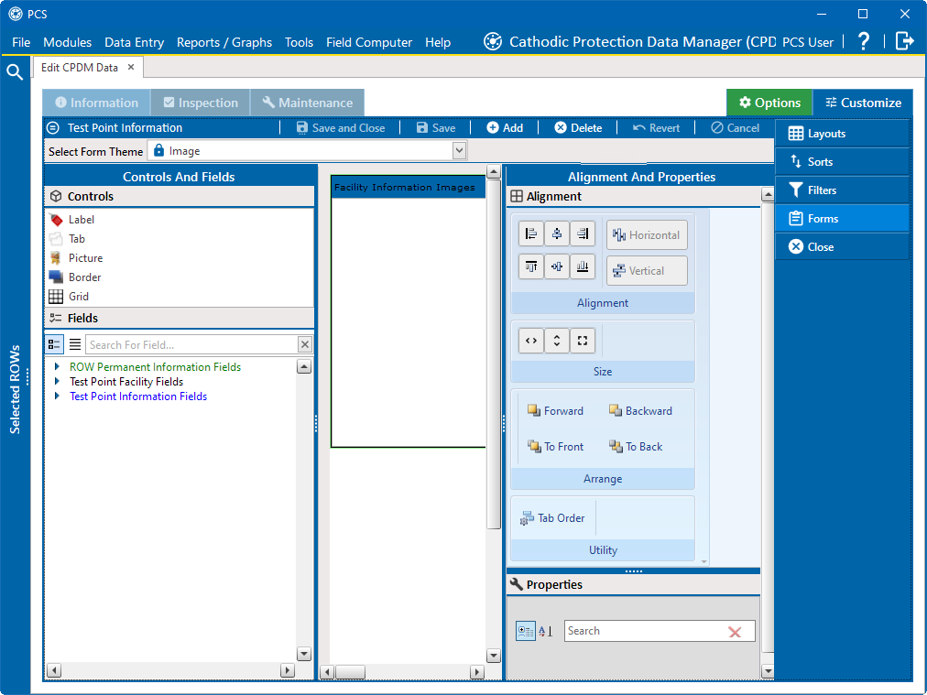Expand ROW Permanent Information Fields node

tap(58, 367)
